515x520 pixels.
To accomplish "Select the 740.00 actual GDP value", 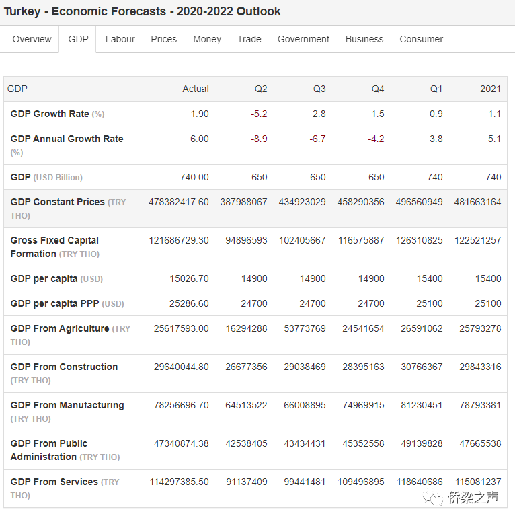I will point(194,177).
